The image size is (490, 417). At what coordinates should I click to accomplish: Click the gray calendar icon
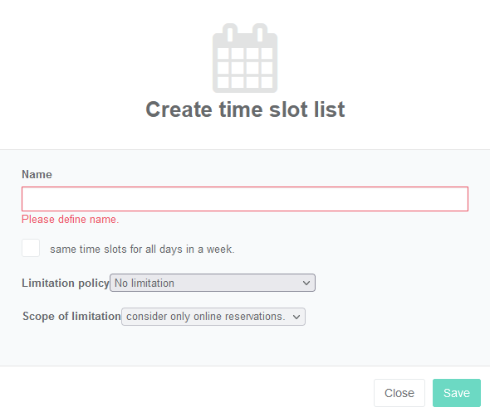pyautogui.click(x=245, y=58)
